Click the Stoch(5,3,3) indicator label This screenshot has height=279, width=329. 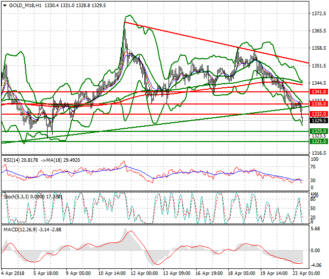pos(33,197)
